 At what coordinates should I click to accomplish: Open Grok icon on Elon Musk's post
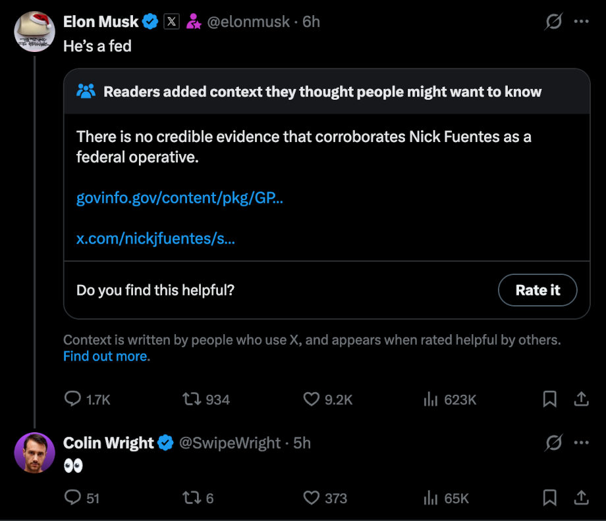click(x=553, y=22)
